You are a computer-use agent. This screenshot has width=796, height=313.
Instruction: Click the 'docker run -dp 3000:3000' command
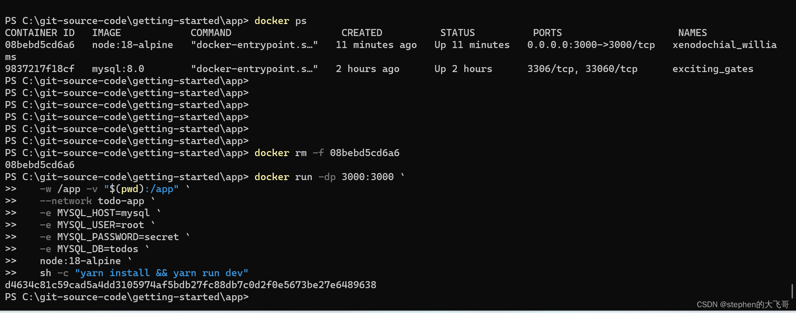pos(324,177)
